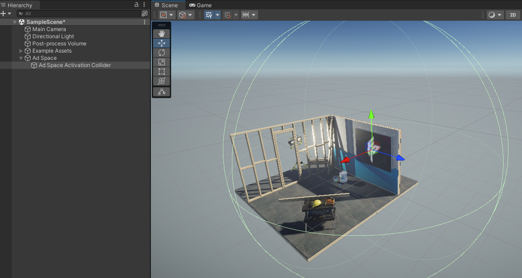Click the Unity logo beside SampleScene
Image resolution: width=522 pixels, height=278 pixels.
22,22
